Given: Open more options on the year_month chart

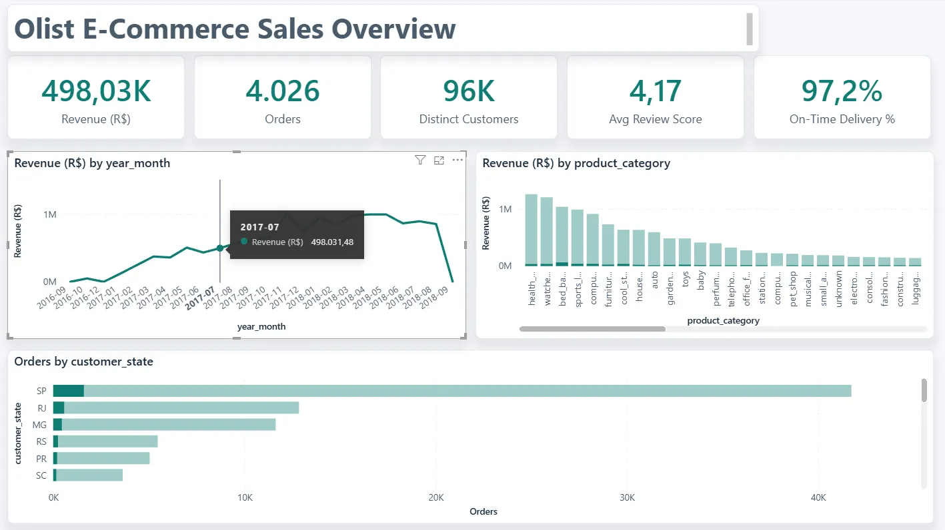Looking at the screenshot, I should (x=457, y=160).
